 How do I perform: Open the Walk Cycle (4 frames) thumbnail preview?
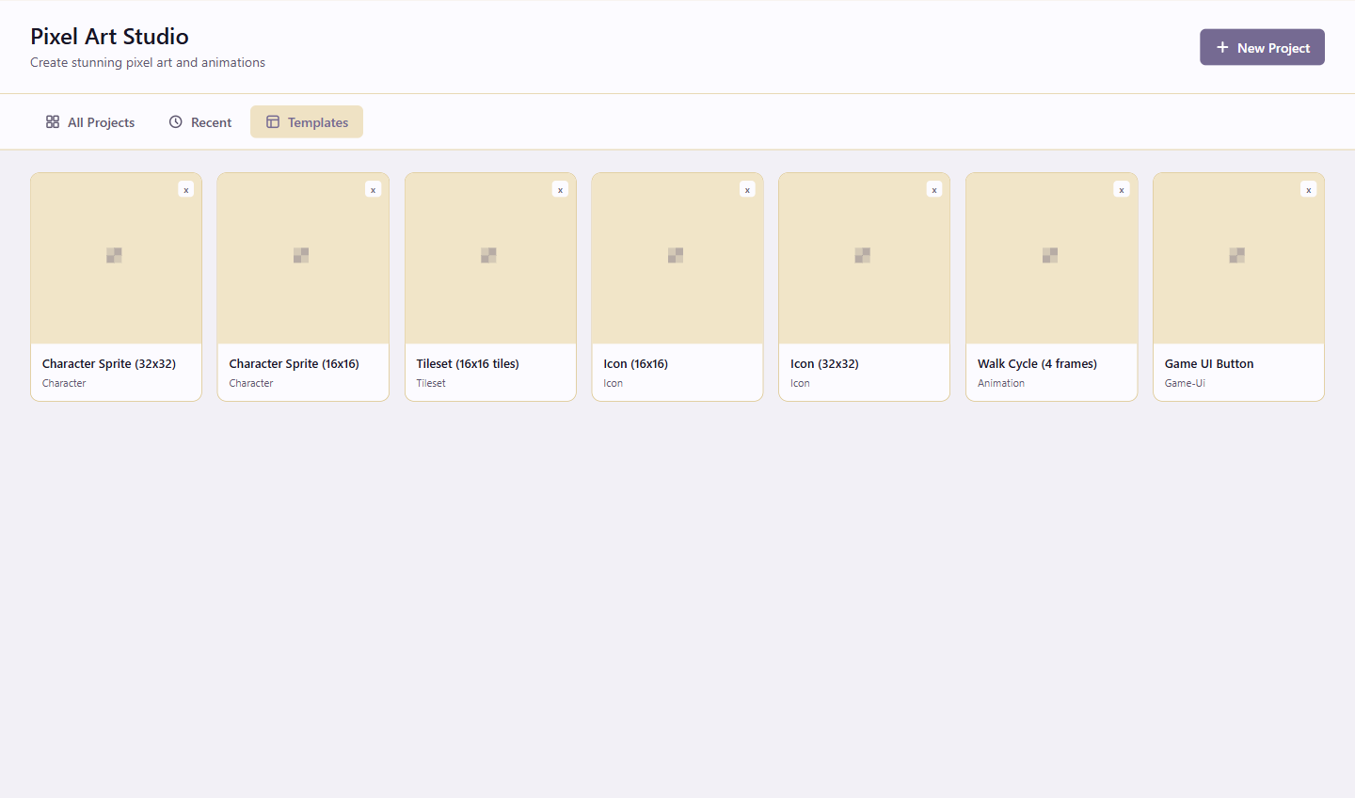click(x=1051, y=259)
